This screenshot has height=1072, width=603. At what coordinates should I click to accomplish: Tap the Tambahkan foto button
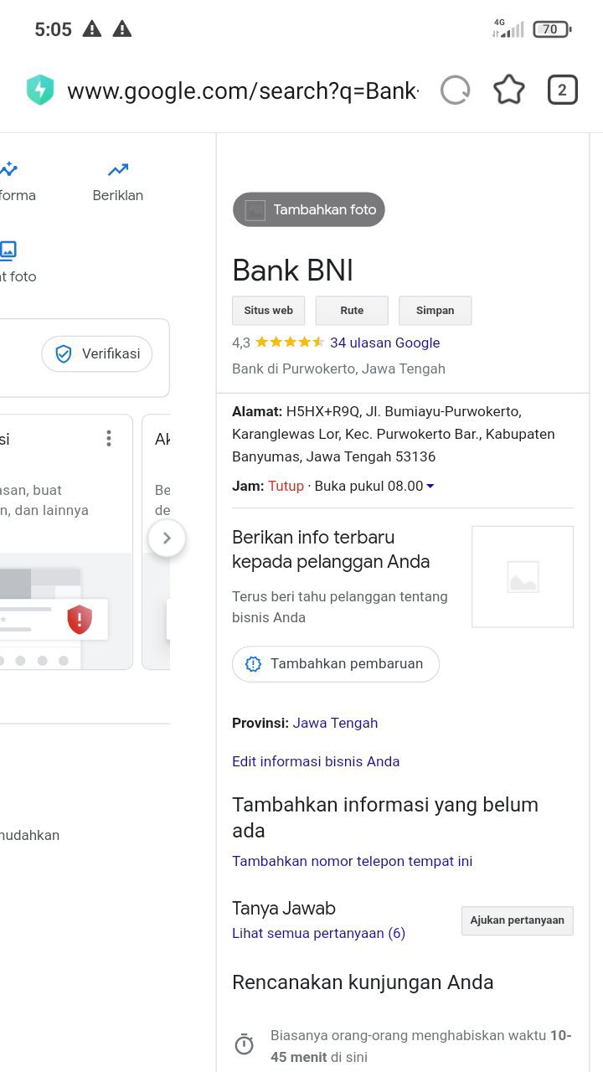[x=309, y=209]
